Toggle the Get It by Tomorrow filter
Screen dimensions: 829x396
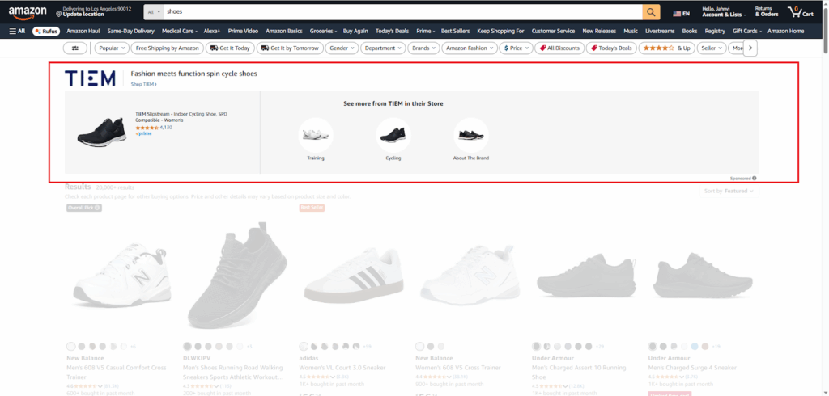[289, 48]
